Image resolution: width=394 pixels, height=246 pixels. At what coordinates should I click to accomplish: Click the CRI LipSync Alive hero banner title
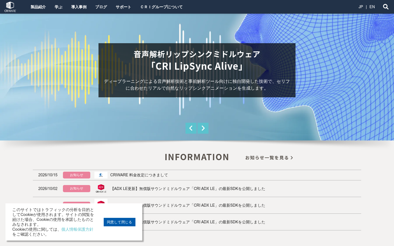[x=197, y=60]
